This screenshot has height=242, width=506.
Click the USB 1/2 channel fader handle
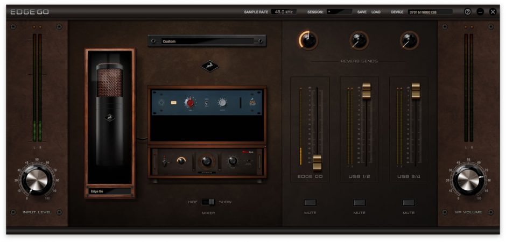[366, 90]
